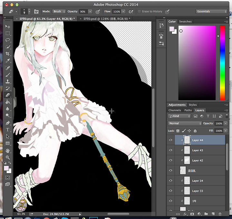Select the Horizontal Type tool
The height and width of the screenshot is (219, 232).
7,129
